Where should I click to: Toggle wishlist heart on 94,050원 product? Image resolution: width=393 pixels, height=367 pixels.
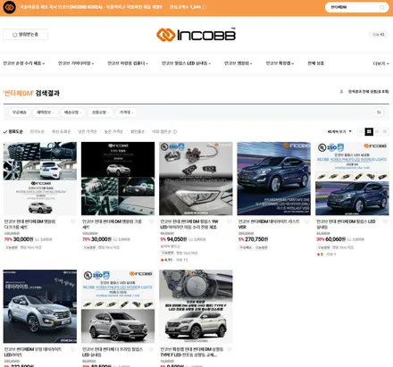click(229, 221)
